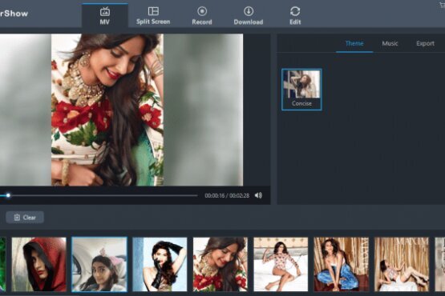This screenshot has height=296, width=445.
Task: Apply the Concise theme thumbnail
Action: (301, 90)
